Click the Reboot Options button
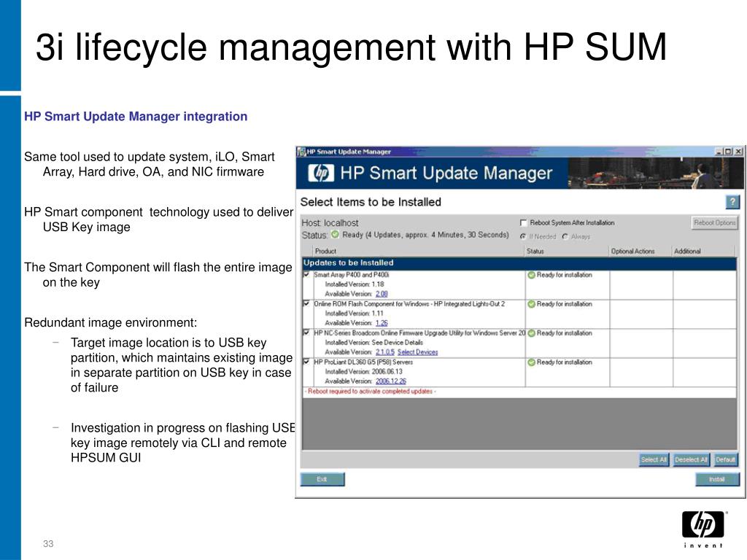Screen dimensions: 747x560 tap(714, 222)
